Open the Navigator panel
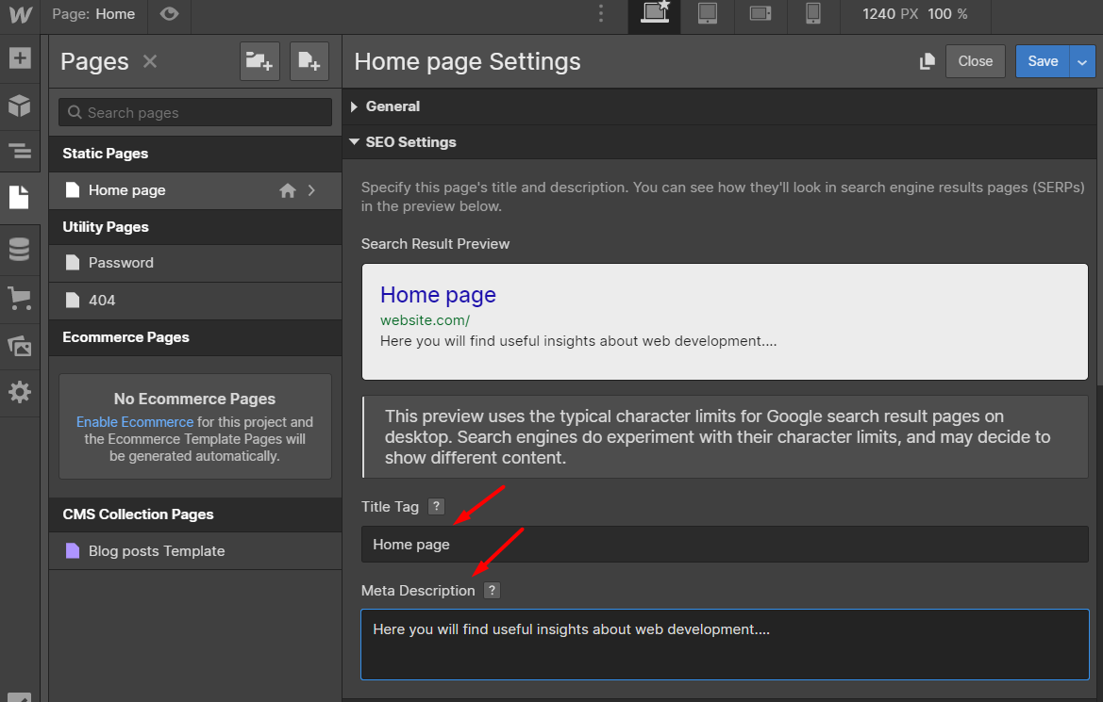The image size is (1103, 702). click(20, 151)
